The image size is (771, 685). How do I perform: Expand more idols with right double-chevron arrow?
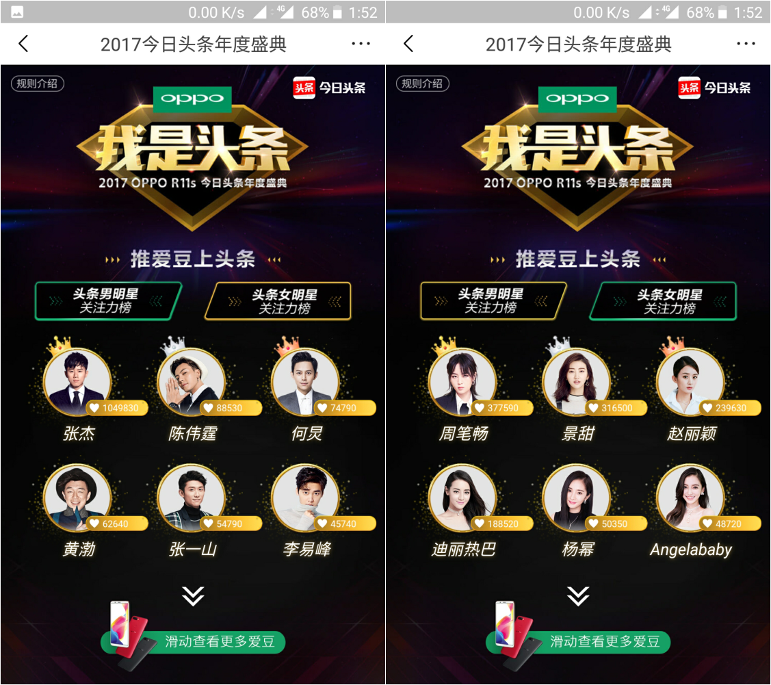tap(578, 596)
